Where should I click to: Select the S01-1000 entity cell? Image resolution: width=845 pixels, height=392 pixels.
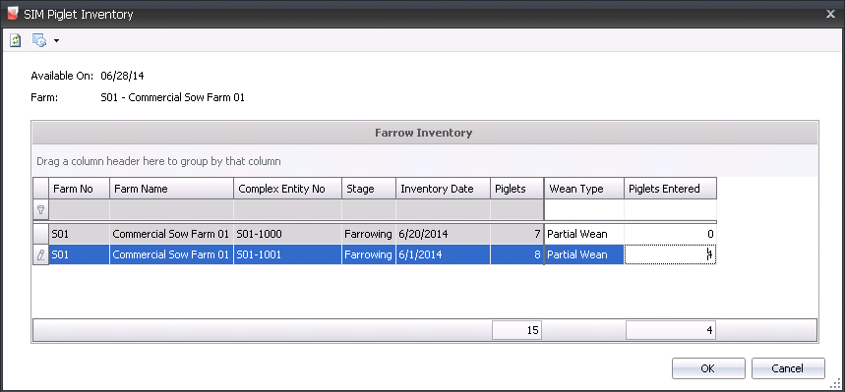point(288,234)
